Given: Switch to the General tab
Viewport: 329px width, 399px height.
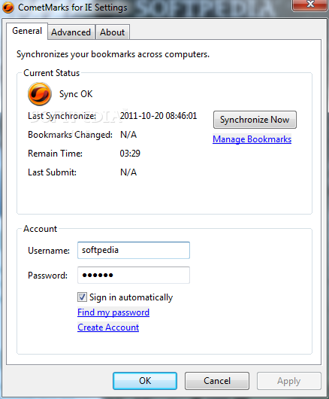Looking at the screenshot, I should [x=27, y=31].
